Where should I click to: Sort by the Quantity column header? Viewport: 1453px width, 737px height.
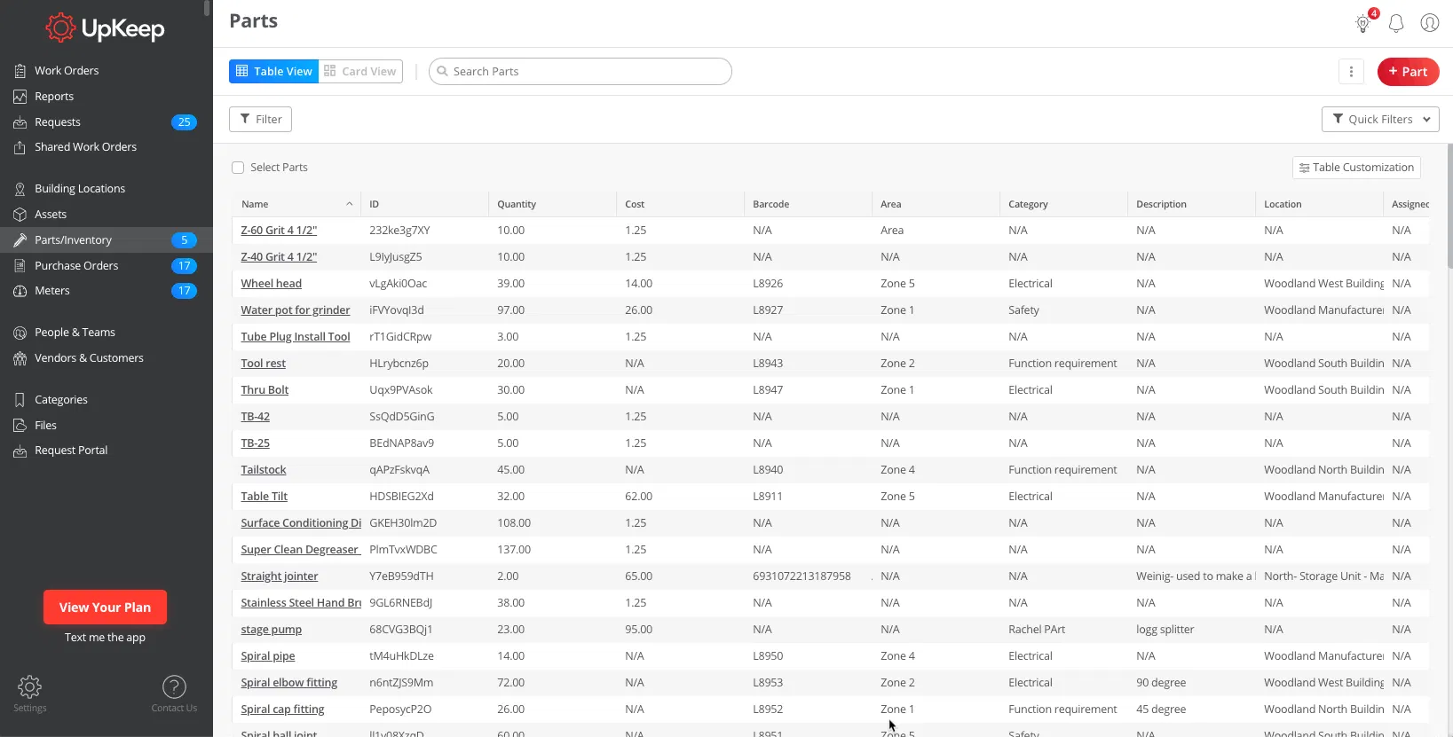[x=552, y=205]
